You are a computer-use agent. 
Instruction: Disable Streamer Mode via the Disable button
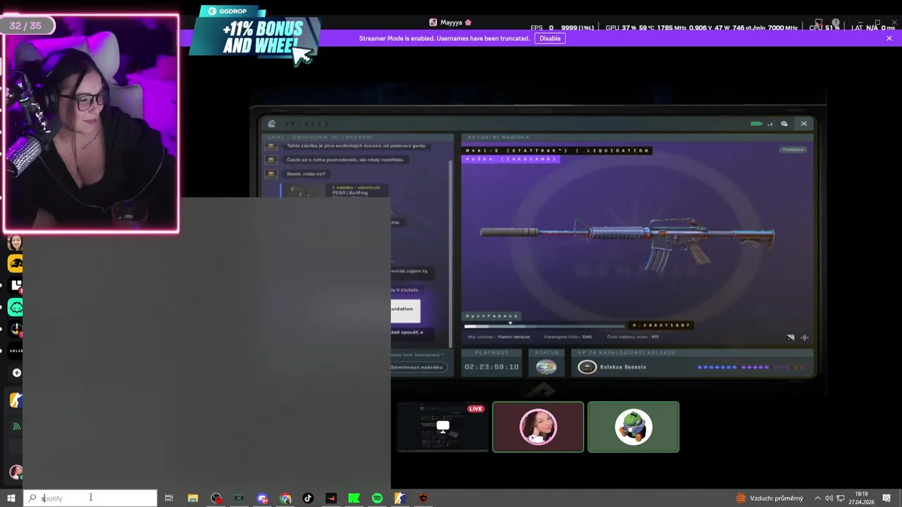(x=550, y=38)
